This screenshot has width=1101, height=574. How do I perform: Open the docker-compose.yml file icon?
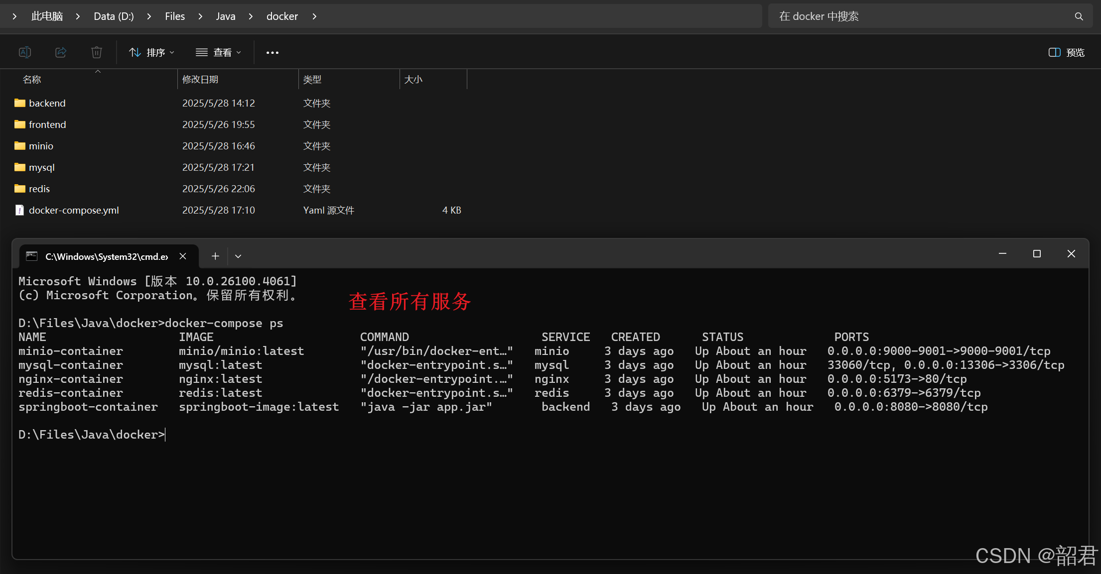coord(19,210)
